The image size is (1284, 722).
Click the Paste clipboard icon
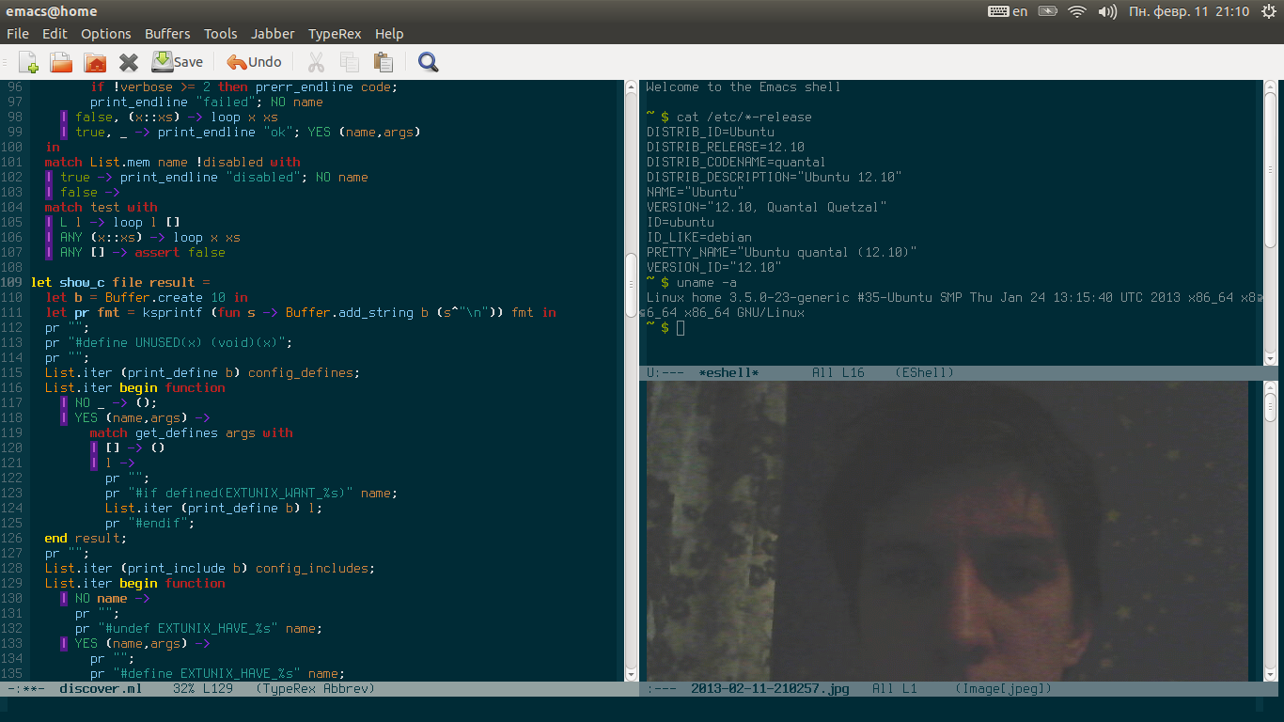(383, 62)
